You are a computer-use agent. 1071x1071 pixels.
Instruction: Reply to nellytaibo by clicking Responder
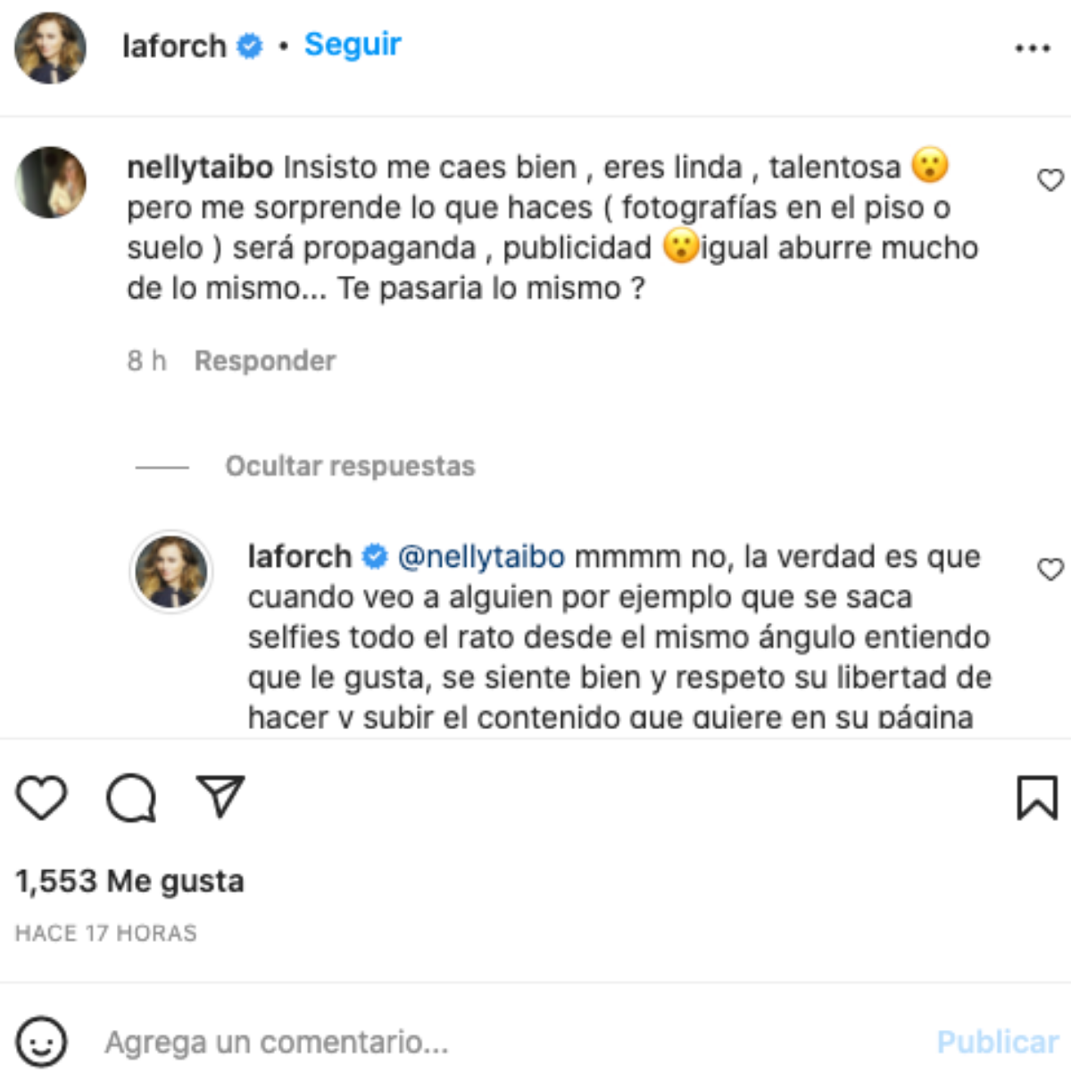click(x=264, y=361)
